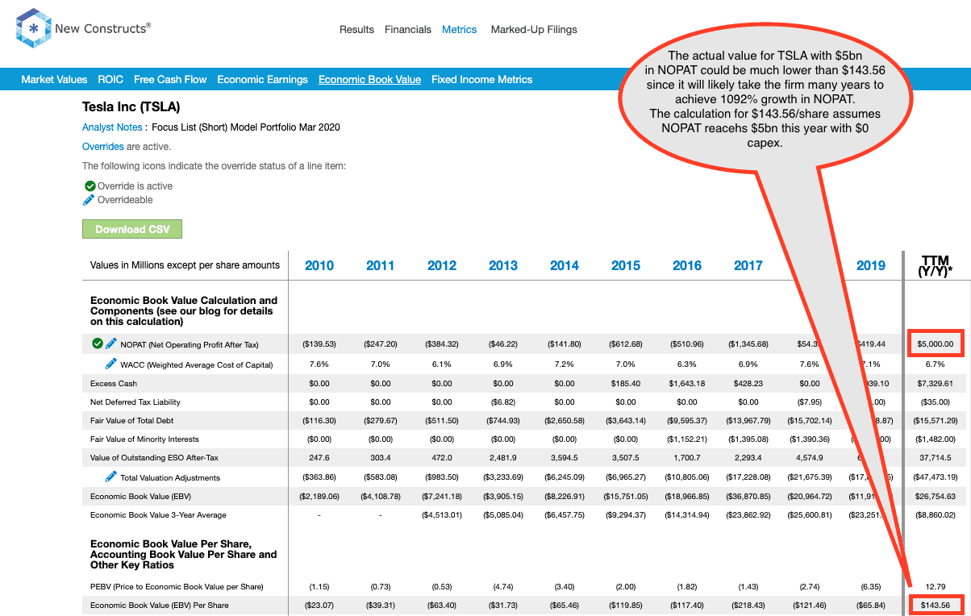Open the Results menu
The width and height of the screenshot is (971, 616).
point(356,30)
